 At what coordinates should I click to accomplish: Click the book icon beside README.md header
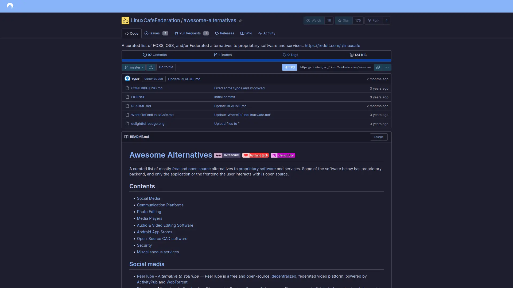(126, 137)
